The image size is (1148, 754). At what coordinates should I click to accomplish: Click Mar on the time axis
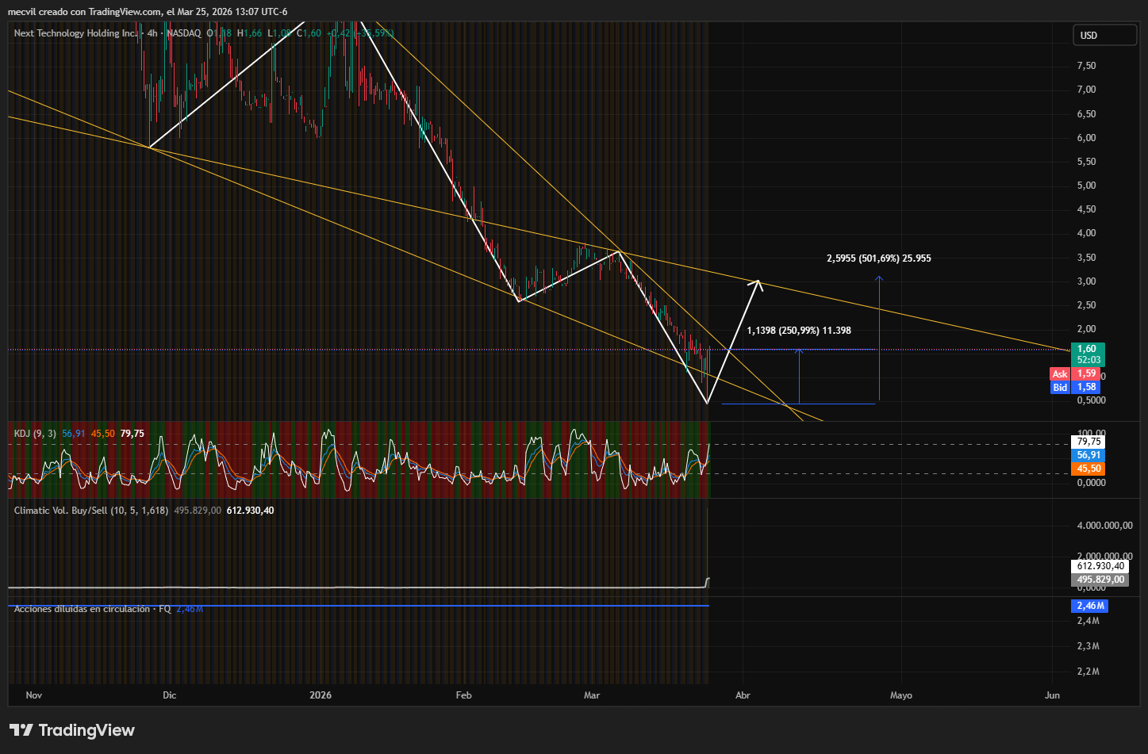pos(592,695)
